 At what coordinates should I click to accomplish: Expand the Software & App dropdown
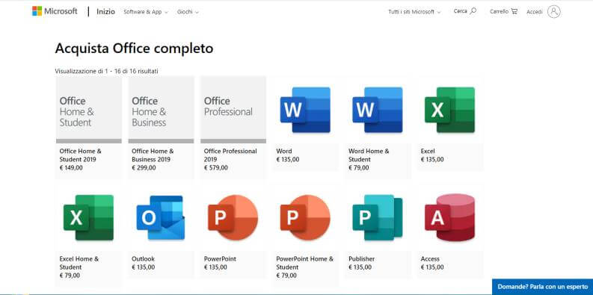pyautogui.click(x=146, y=12)
